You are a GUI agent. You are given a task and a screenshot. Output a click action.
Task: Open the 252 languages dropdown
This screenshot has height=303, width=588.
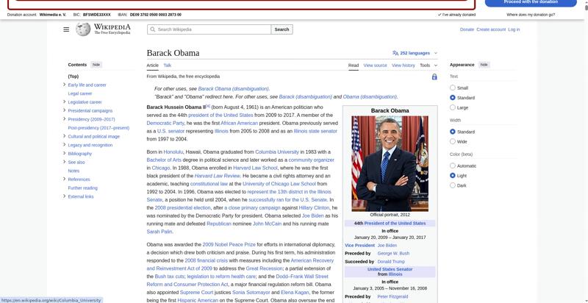416,53
